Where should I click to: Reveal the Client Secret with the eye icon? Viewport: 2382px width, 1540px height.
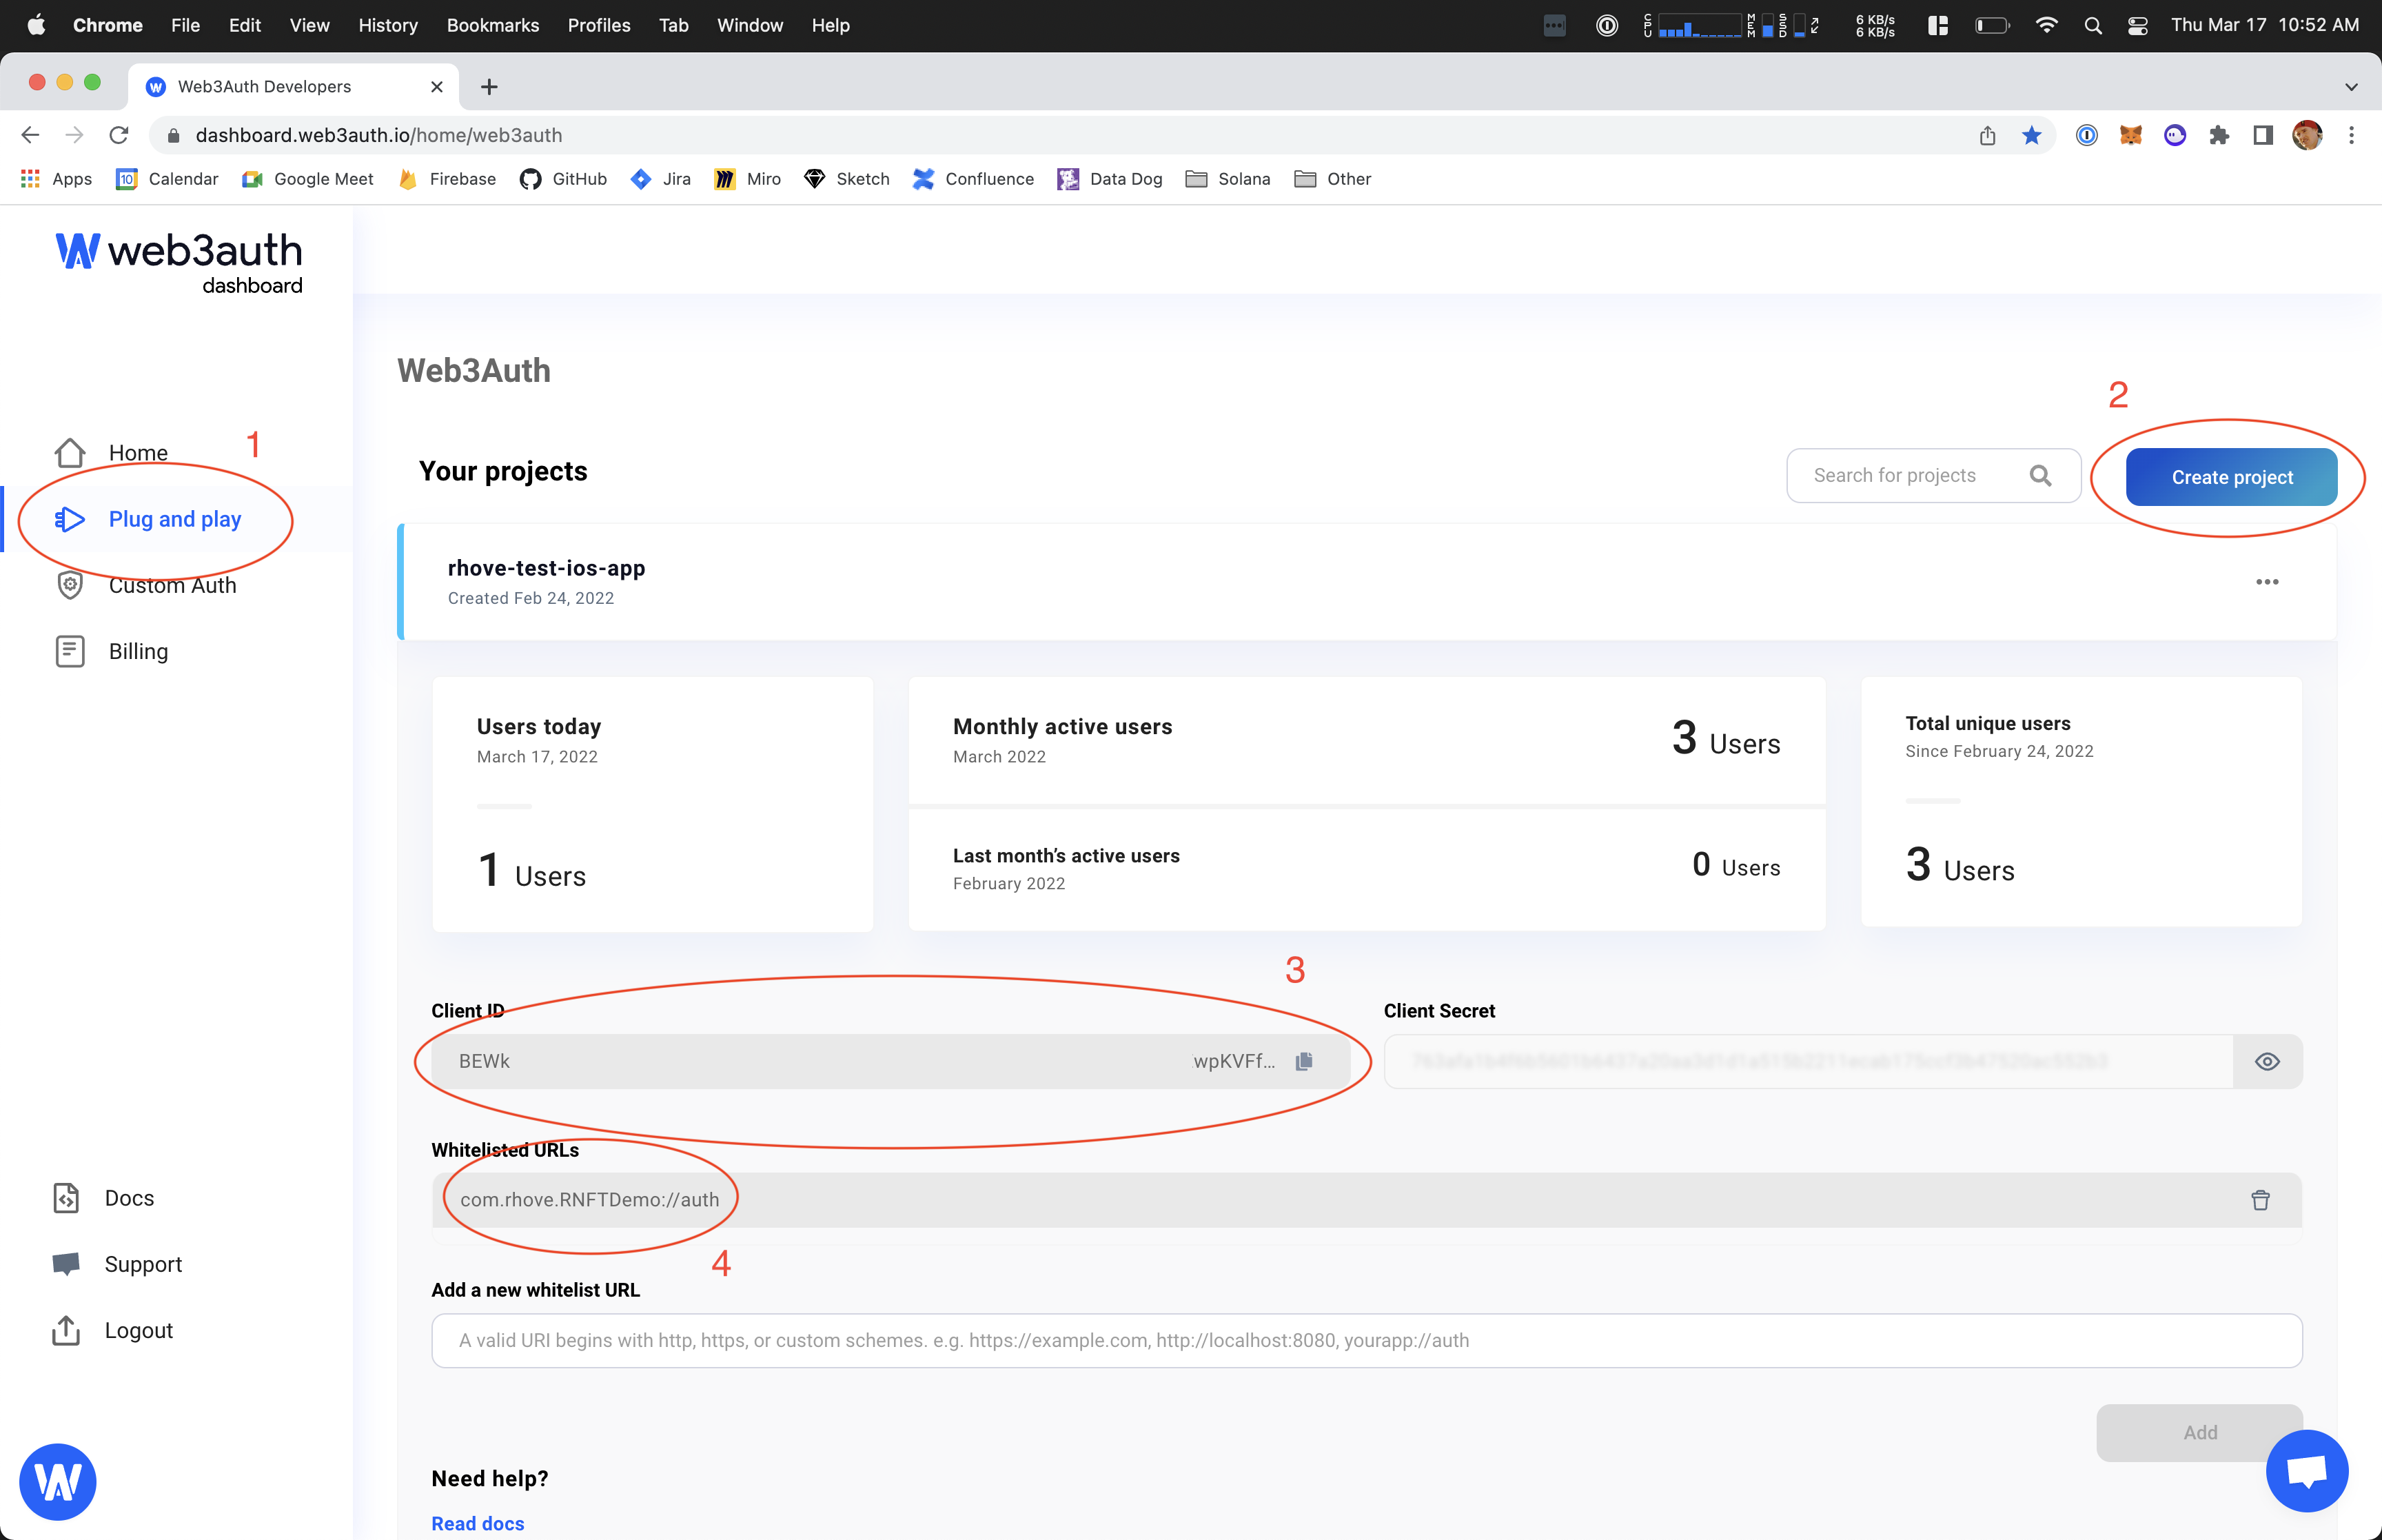(2267, 1062)
